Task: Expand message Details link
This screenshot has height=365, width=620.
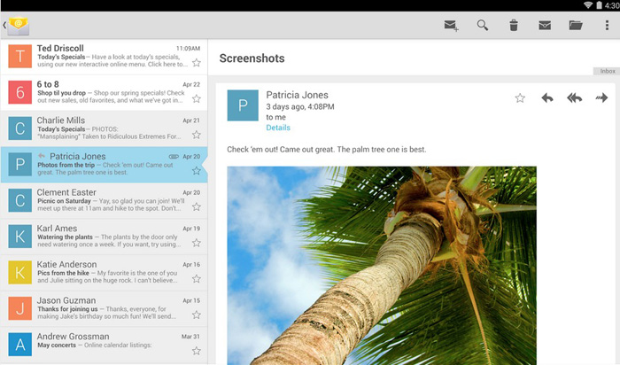Action: 278,128
